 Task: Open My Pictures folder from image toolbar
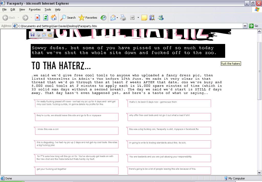click(x=50, y=35)
